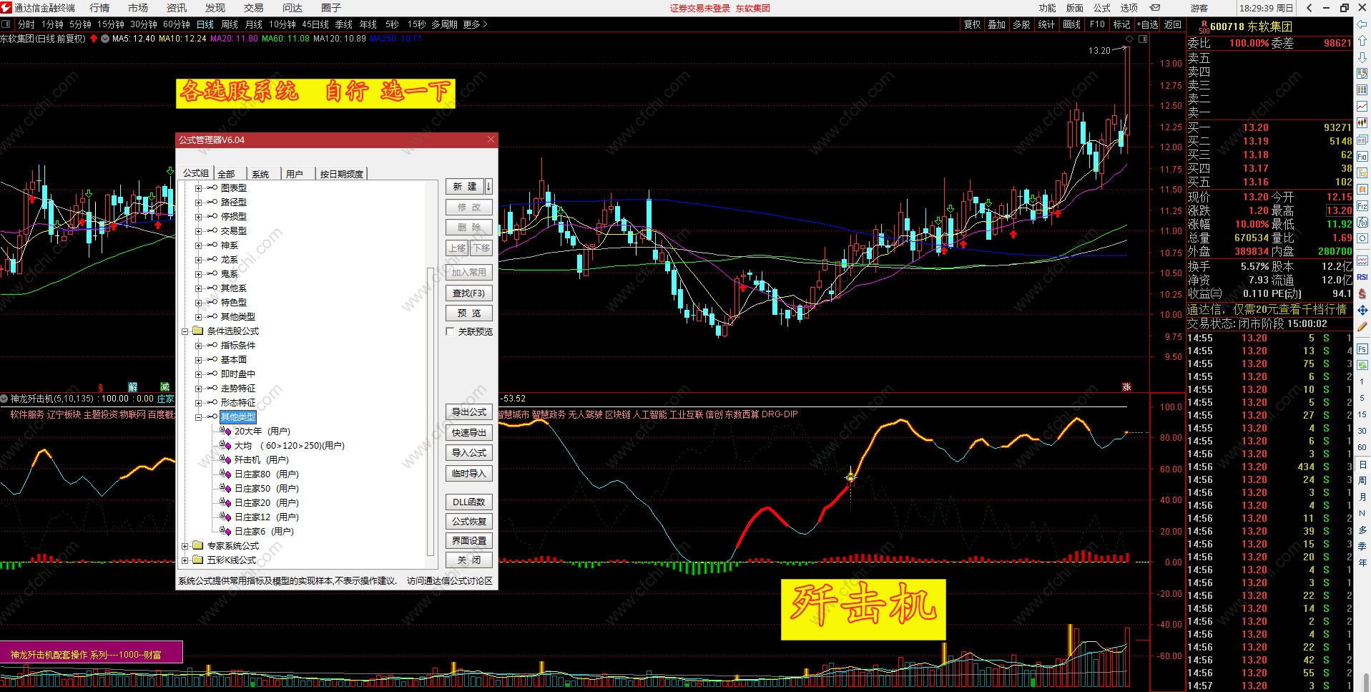Click the 导出公式 button

[469, 412]
